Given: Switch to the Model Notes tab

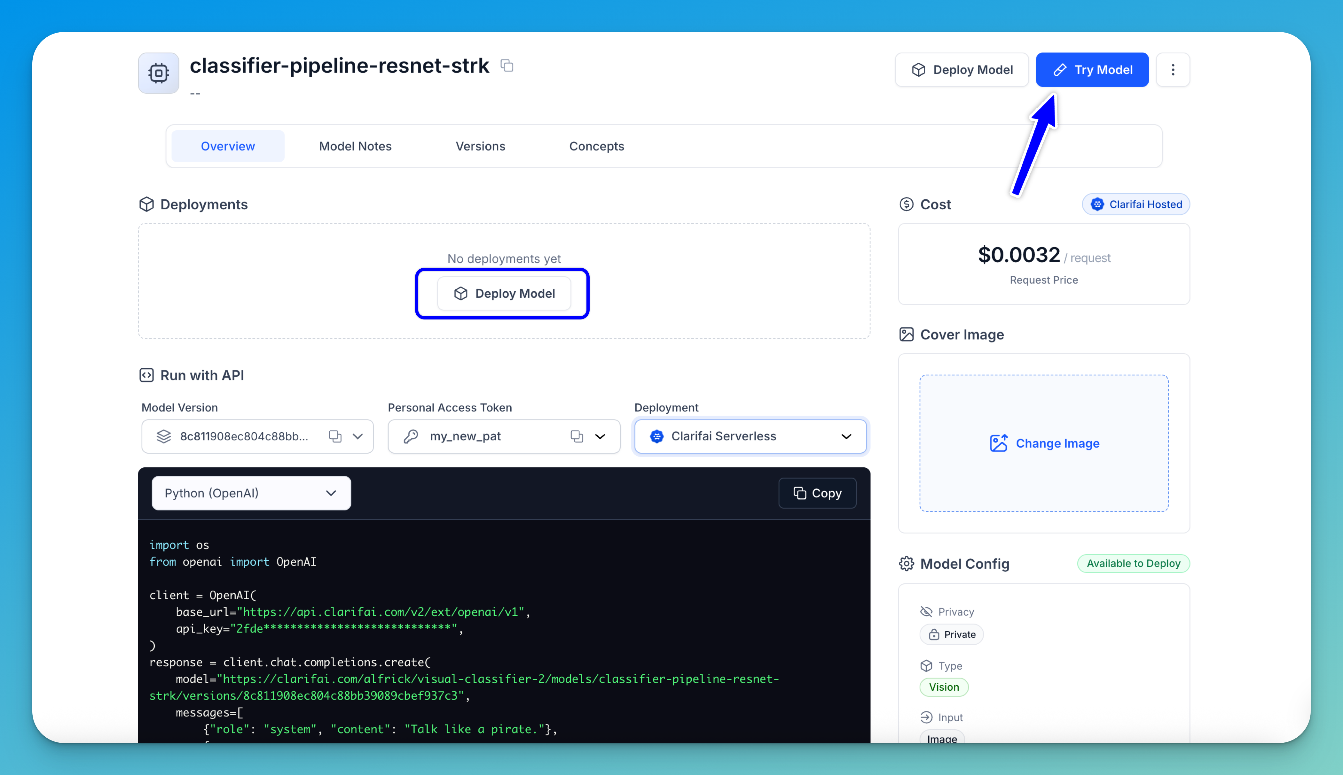Looking at the screenshot, I should click(355, 146).
